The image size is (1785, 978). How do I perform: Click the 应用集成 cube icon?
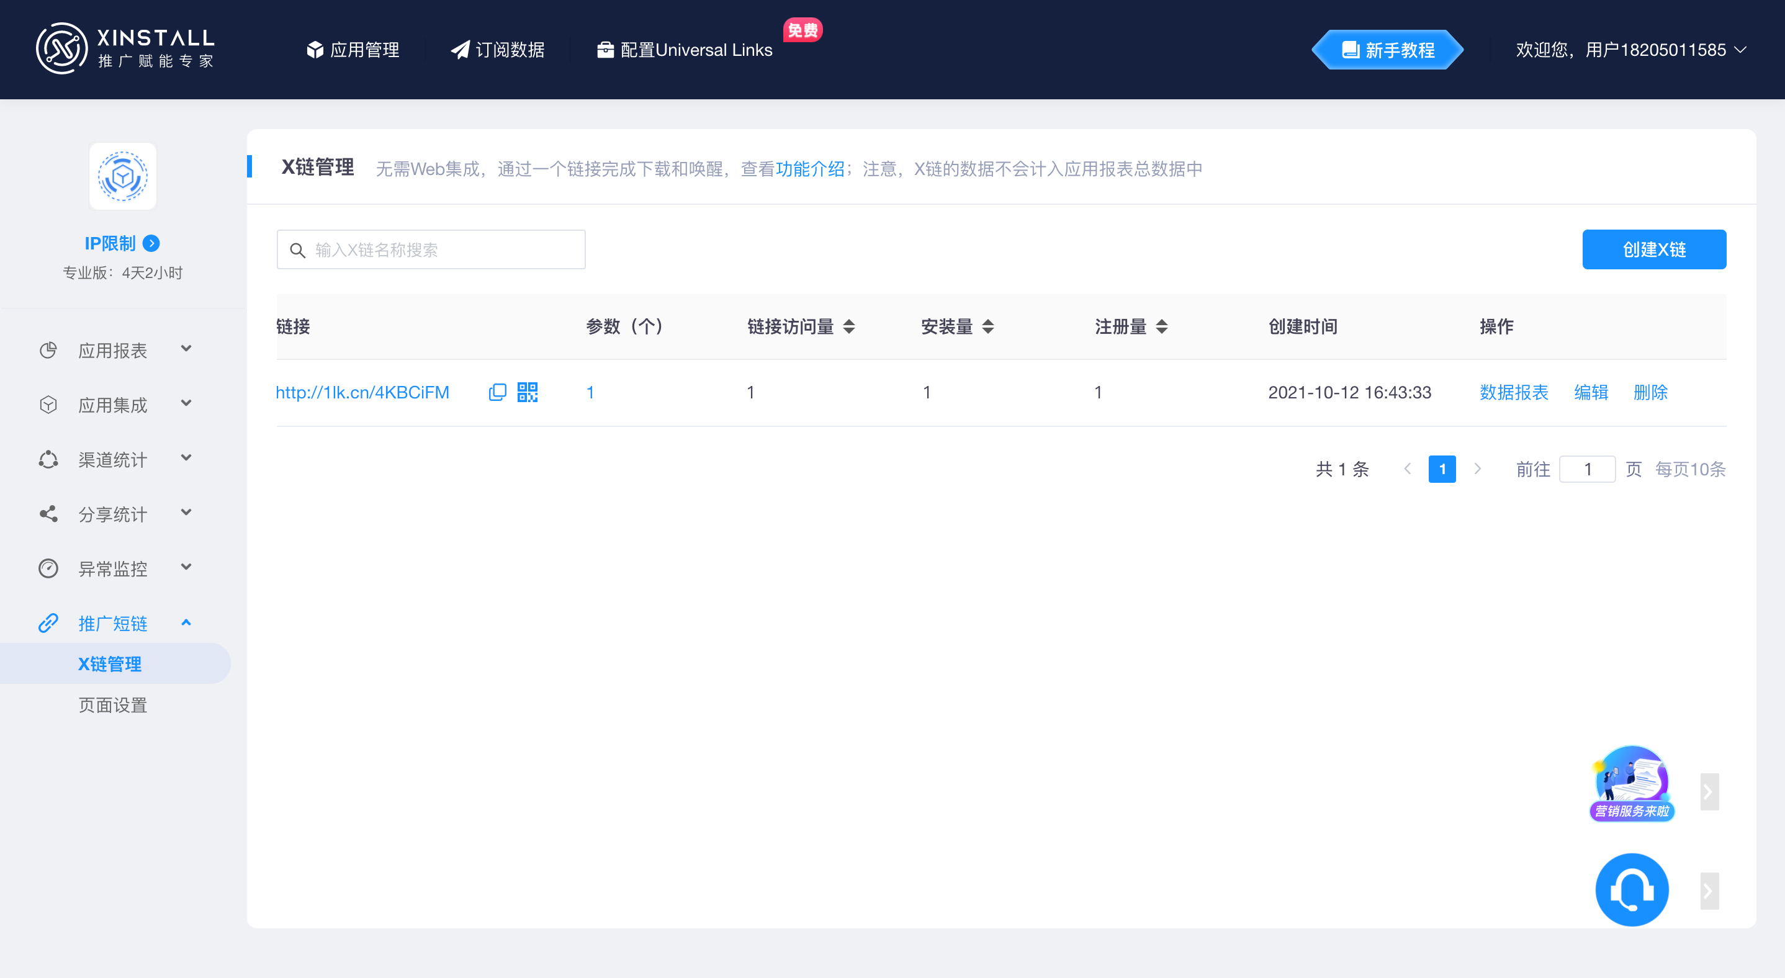pos(48,405)
